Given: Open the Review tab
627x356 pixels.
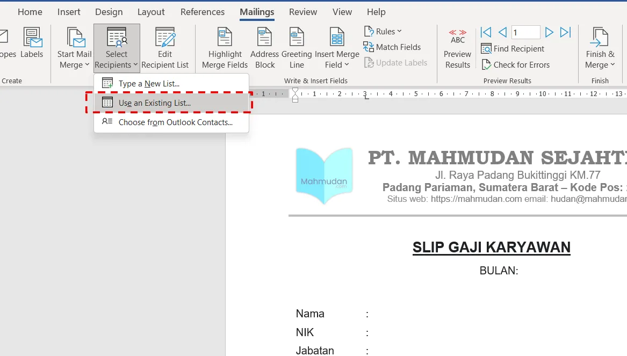Looking at the screenshot, I should (303, 12).
